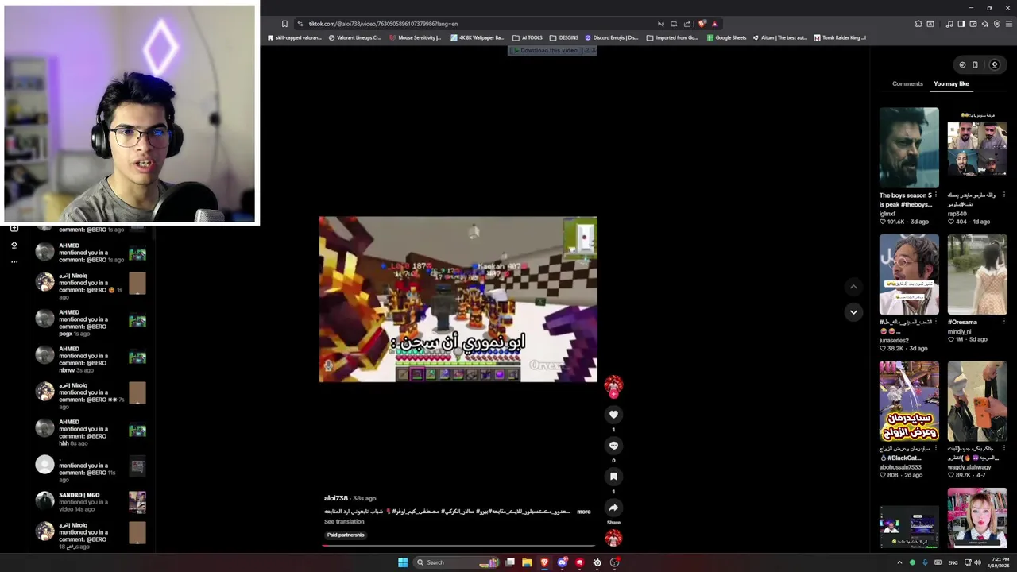
Task: Open Task View taskbar icon
Action: (510, 562)
